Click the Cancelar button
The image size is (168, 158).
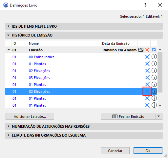[x=115, y=151]
